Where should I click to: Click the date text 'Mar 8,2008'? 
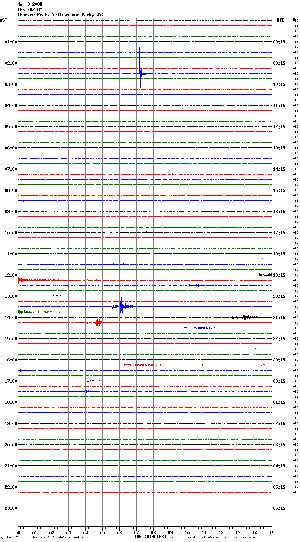click(30, 4)
